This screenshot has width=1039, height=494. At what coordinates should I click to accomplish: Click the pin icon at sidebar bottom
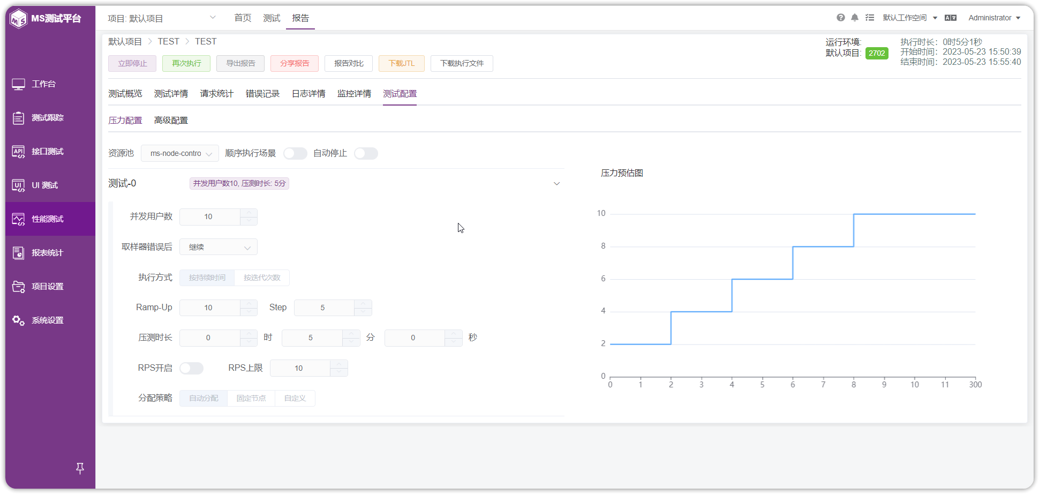point(80,468)
